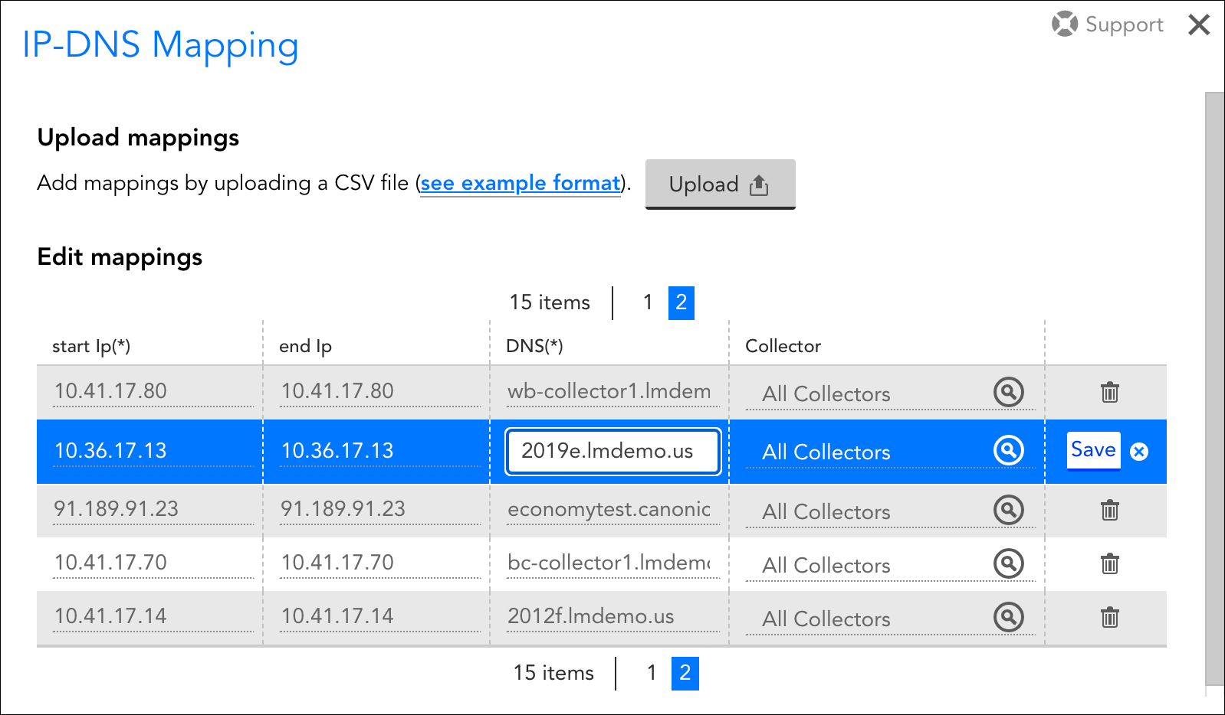This screenshot has height=715, width=1225.
Task: Search collectors for wb-collector1 row
Action: pyautogui.click(x=1008, y=392)
